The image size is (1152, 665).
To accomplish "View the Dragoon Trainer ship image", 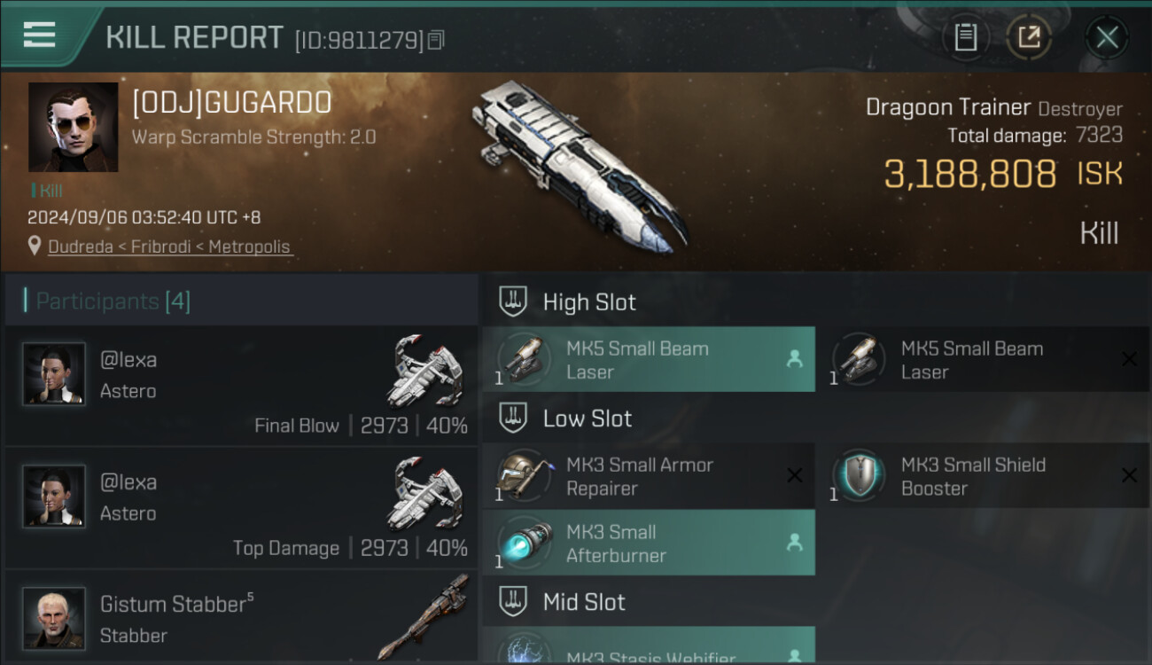I will [579, 164].
